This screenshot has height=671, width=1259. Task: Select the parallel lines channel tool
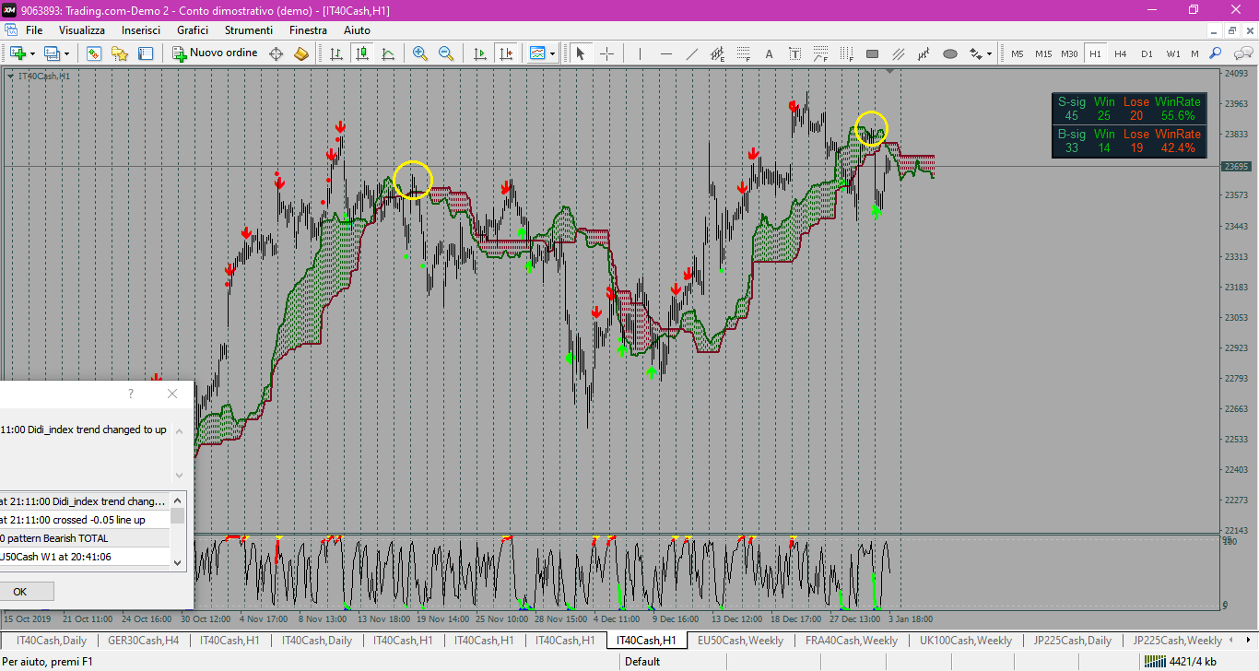pos(898,53)
